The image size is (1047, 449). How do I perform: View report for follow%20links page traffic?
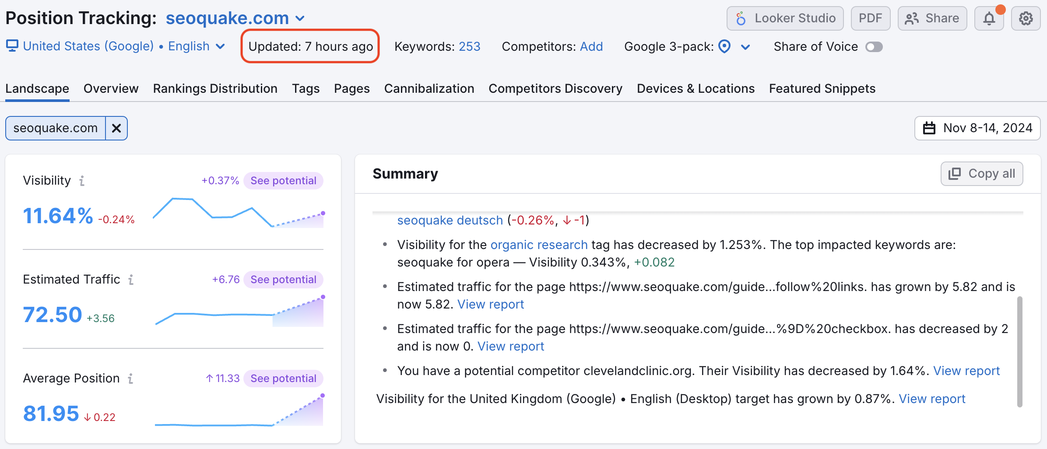coord(491,304)
